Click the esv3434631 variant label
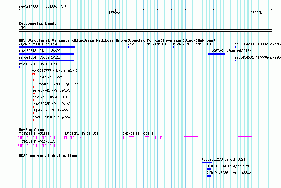Screen dimensions: 281x188 tap(258, 57)
